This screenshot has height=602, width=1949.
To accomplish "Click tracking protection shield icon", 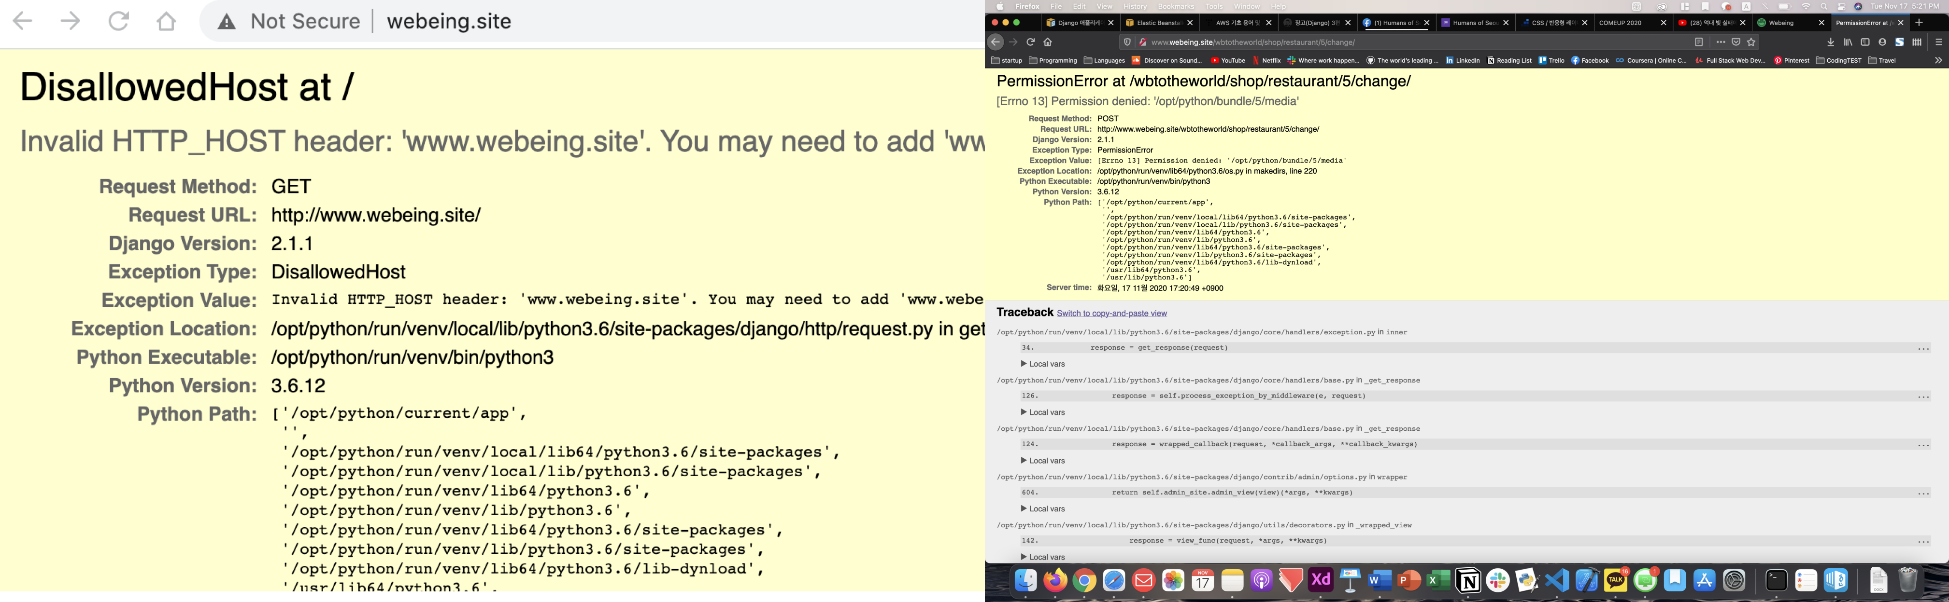I will pyautogui.click(x=1127, y=42).
